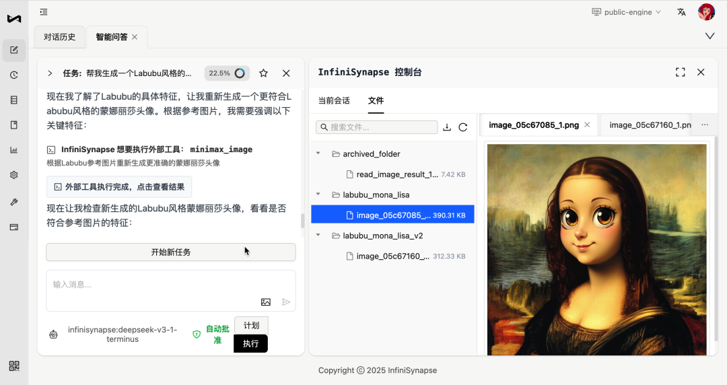Open the wrench tools icon in sidebar
The width and height of the screenshot is (727, 385).
(14, 202)
